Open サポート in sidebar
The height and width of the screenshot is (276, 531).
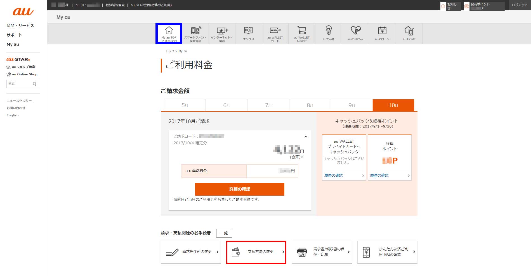pyautogui.click(x=15, y=35)
